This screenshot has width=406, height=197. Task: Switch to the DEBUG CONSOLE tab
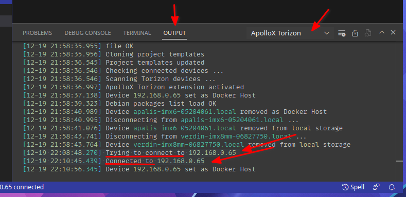[87, 33]
